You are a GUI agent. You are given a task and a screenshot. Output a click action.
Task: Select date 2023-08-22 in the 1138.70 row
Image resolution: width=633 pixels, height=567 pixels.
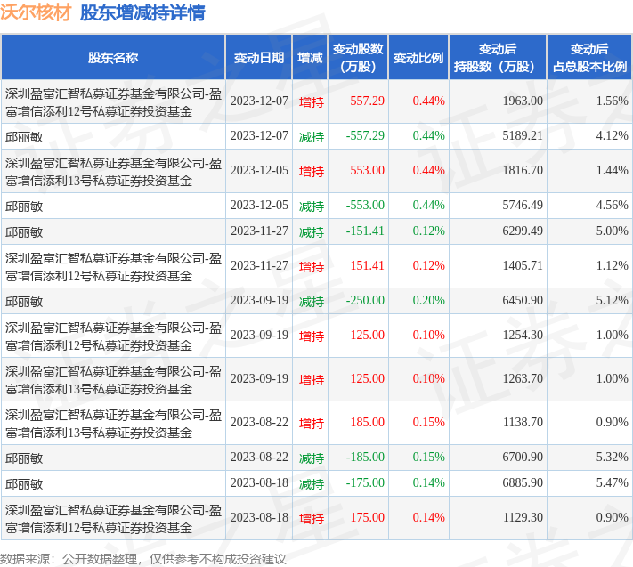tap(259, 422)
